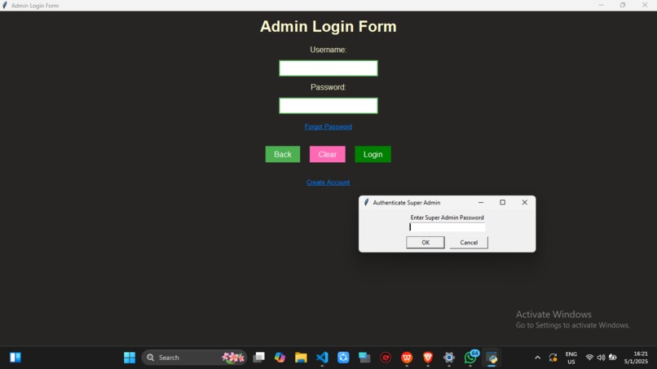Open the Create Account link
Image resolution: width=657 pixels, height=369 pixels.
click(x=328, y=182)
